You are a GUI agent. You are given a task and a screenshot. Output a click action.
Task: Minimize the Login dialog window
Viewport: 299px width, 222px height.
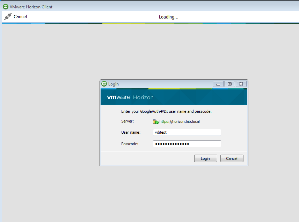coord(218,84)
